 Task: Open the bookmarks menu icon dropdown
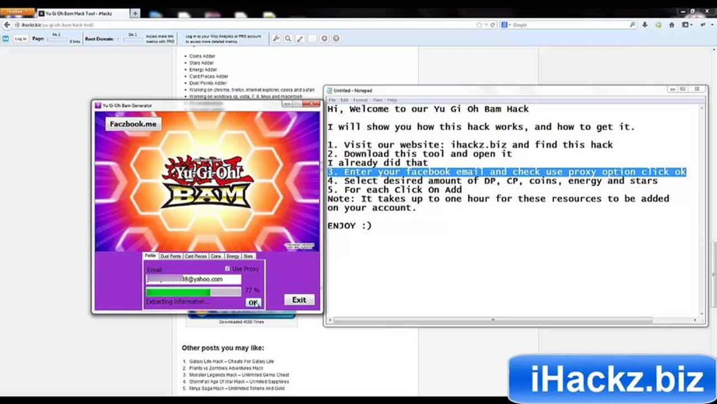point(687,25)
